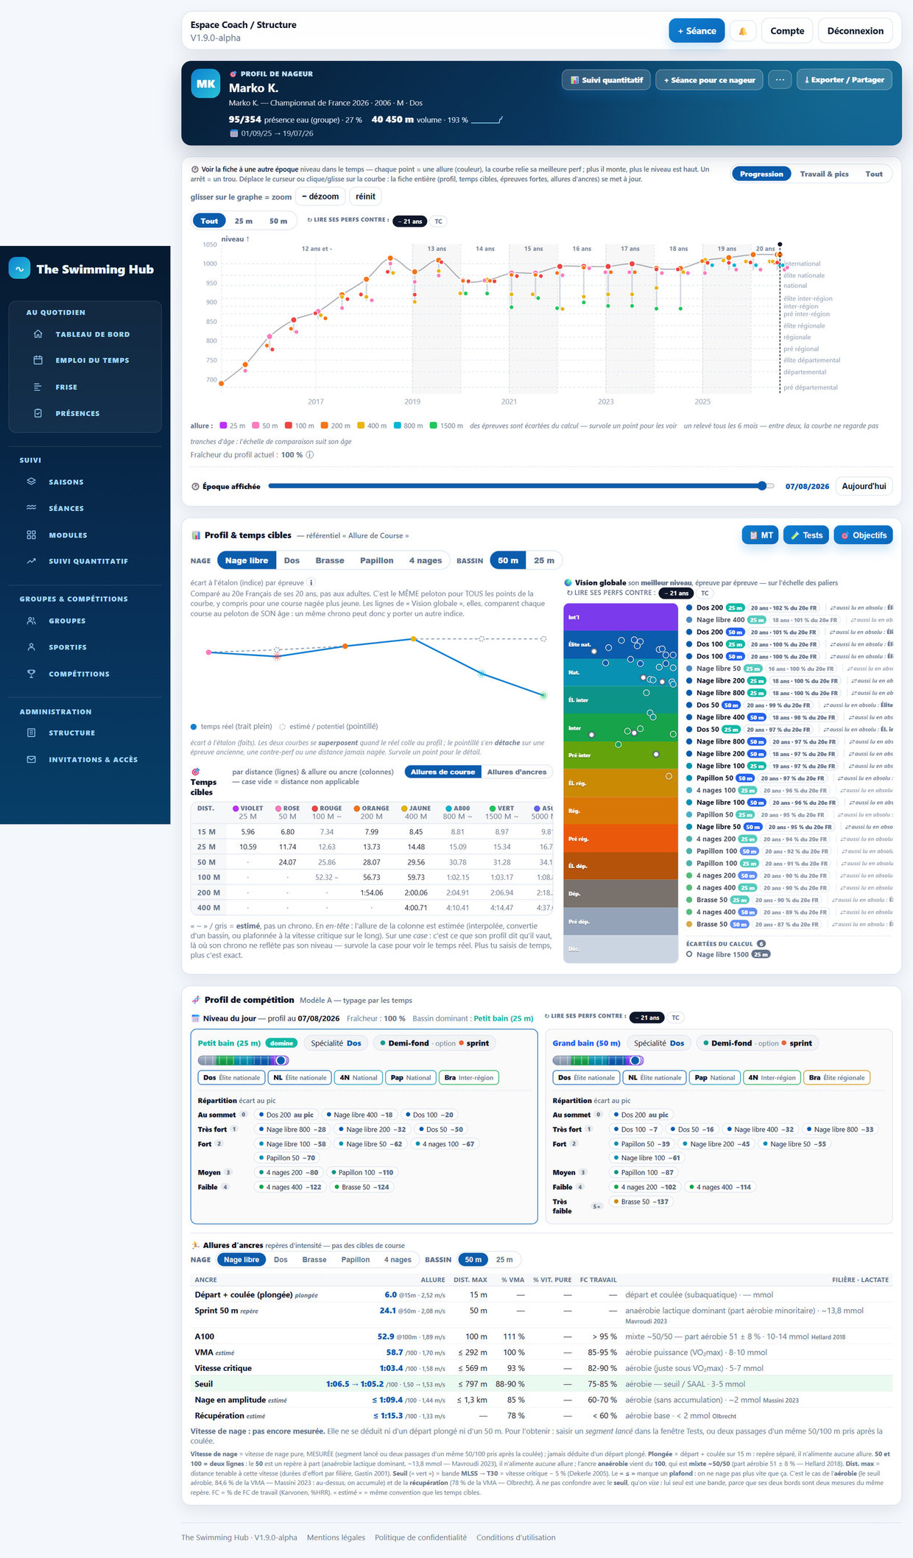Open Mentions légales footer link

pyautogui.click(x=336, y=1537)
